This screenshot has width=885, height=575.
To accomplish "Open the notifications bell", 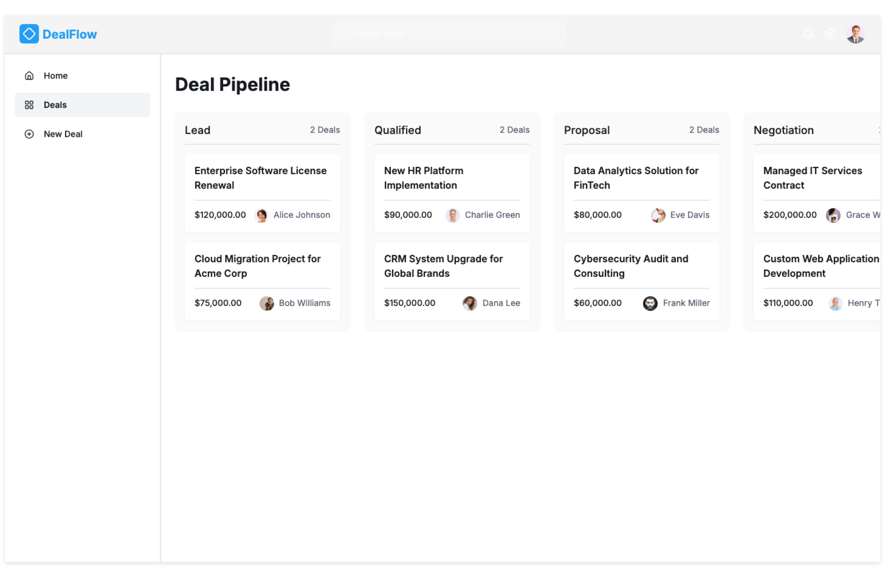I will pyautogui.click(x=808, y=34).
